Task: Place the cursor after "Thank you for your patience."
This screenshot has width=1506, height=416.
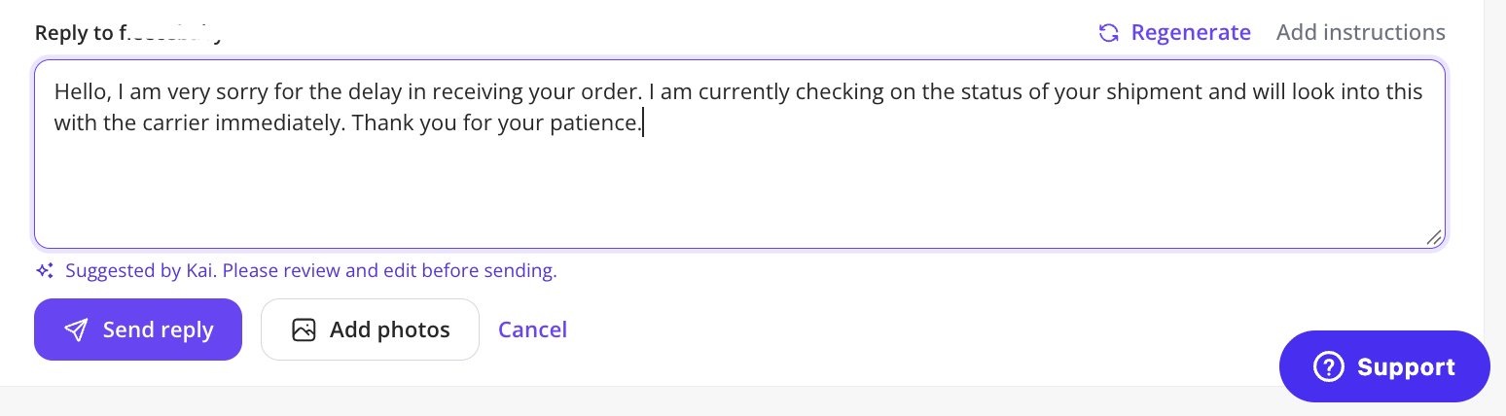Action: pos(643,124)
